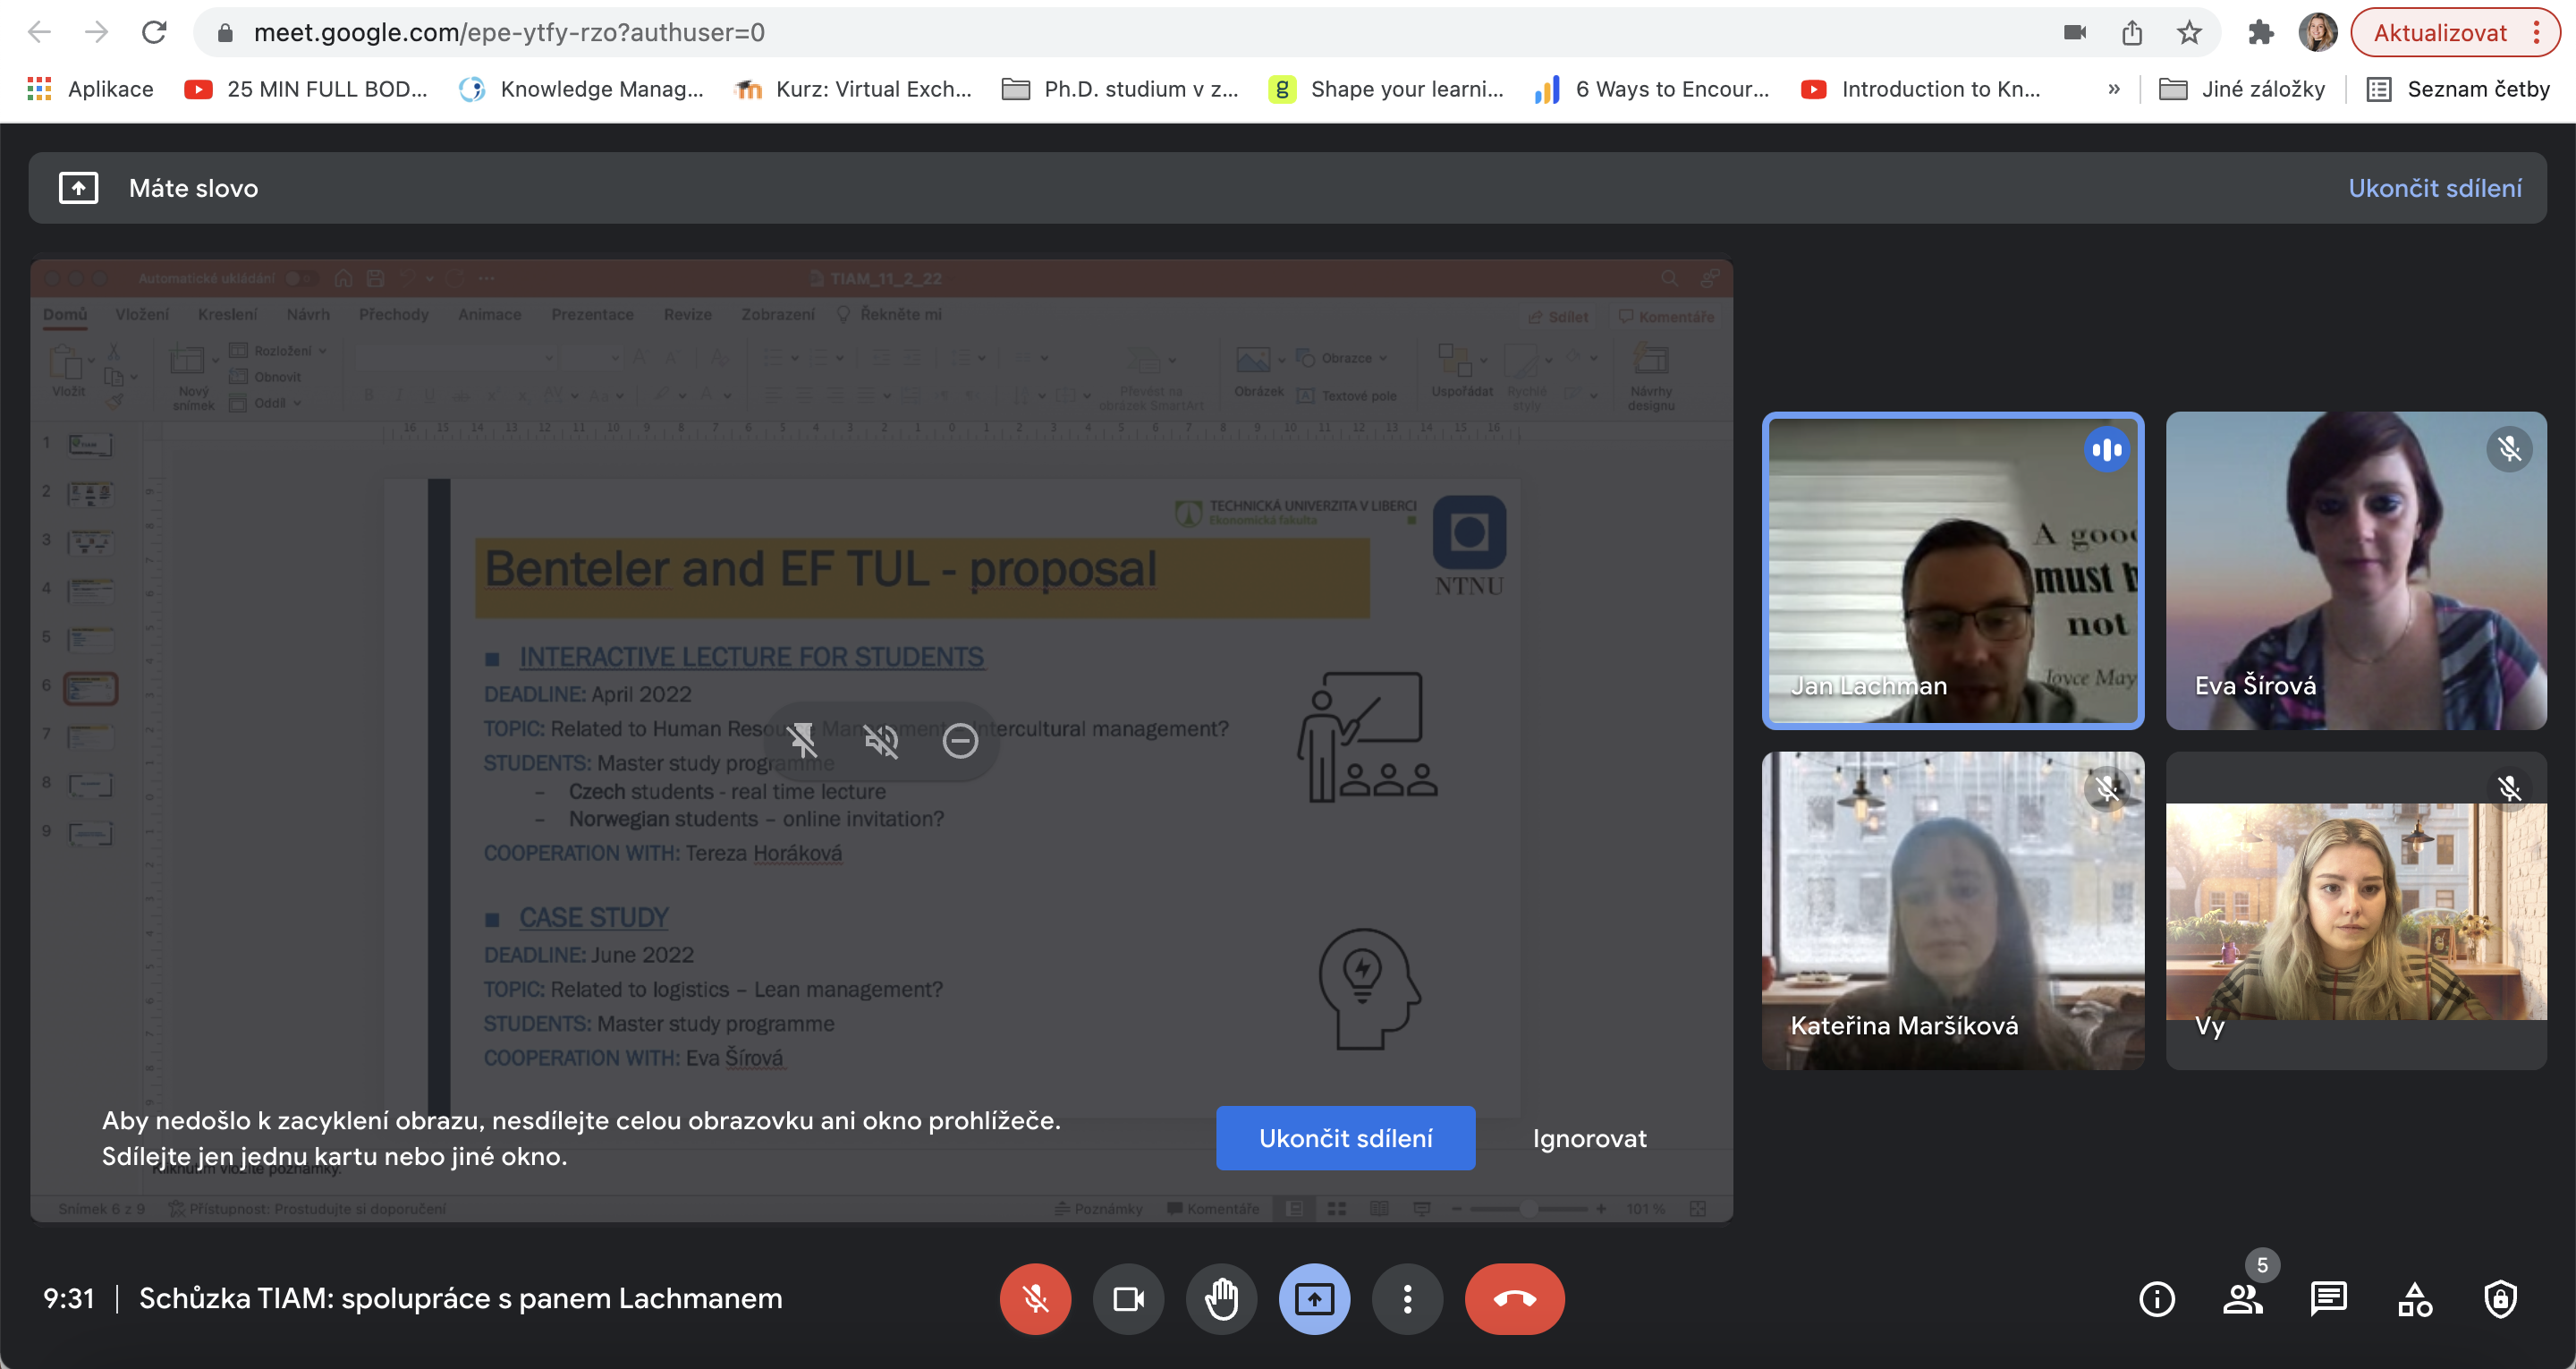Reload the page in Chrome
The image size is (2576, 1369).
click(153, 33)
